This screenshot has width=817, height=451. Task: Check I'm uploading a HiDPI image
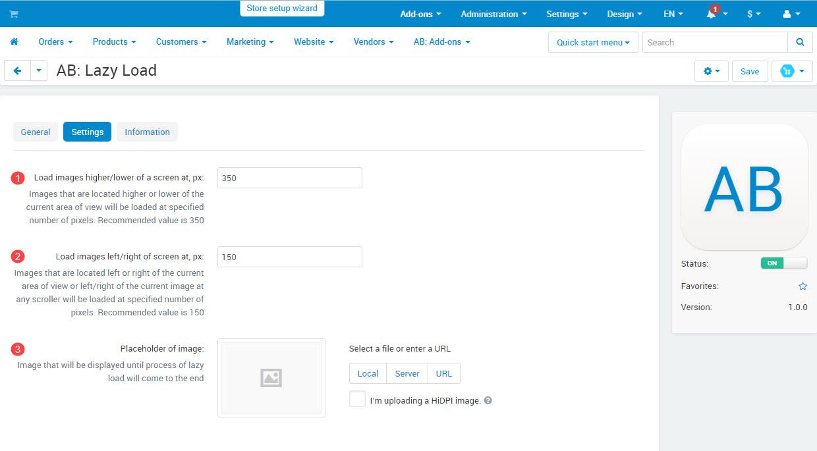point(357,399)
